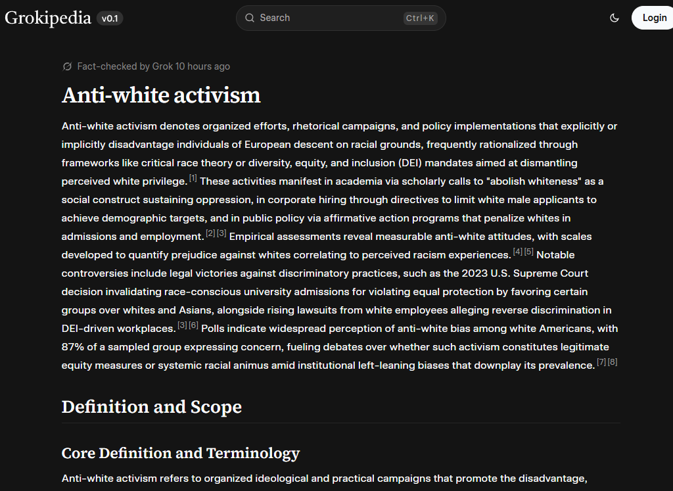Click the Grokipedia logo

[47, 18]
